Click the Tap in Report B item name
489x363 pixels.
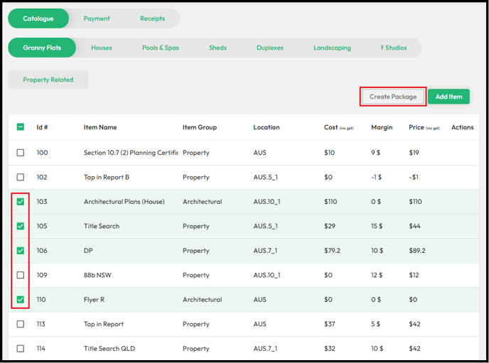(107, 177)
